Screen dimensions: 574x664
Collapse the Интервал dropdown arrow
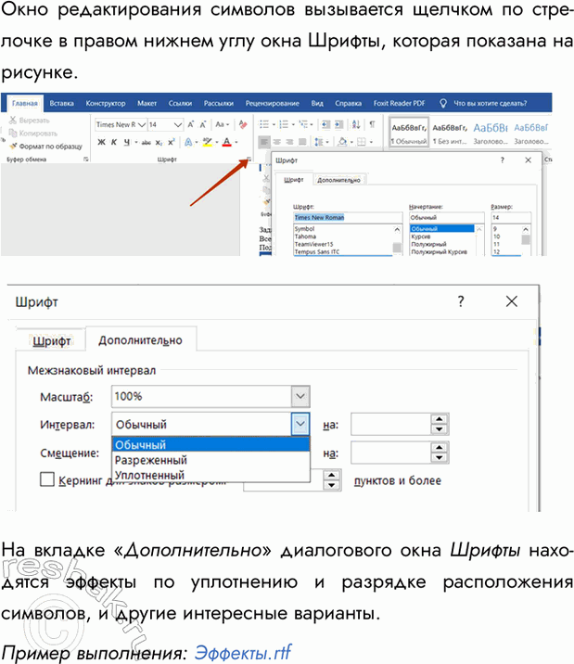pyautogui.click(x=300, y=424)
